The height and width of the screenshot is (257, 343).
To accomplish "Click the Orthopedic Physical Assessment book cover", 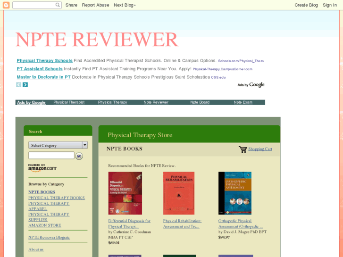I will pos(234,193).
